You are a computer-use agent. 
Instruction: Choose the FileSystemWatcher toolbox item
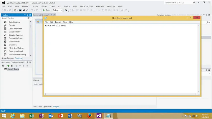[x=16, y=48]
